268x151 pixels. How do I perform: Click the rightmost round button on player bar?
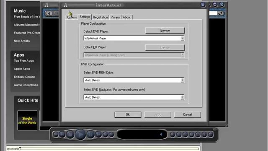pyautogui.click(x=211, y=135)
